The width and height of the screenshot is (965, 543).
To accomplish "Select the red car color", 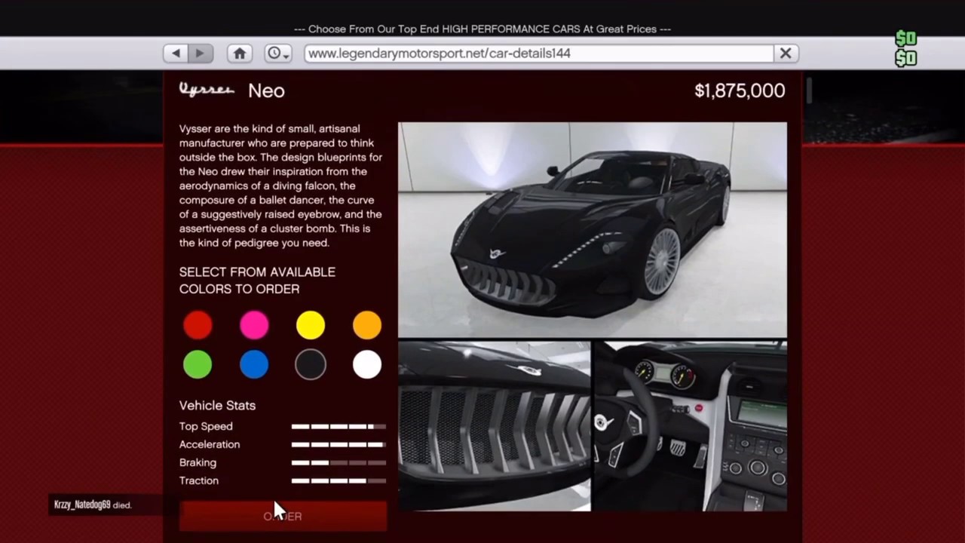I will tap(198, 325).
